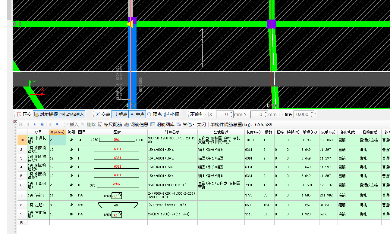Click yellow triangle marker on the beam

130,24
